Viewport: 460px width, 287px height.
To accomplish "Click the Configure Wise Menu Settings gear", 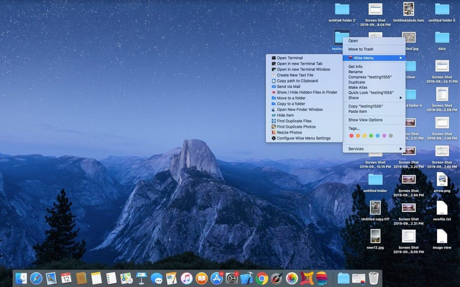I will pyautogui.click(x=274, y=139).
